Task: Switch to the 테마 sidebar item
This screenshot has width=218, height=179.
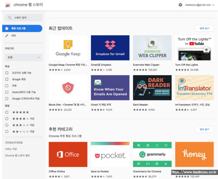Action: 14,36
